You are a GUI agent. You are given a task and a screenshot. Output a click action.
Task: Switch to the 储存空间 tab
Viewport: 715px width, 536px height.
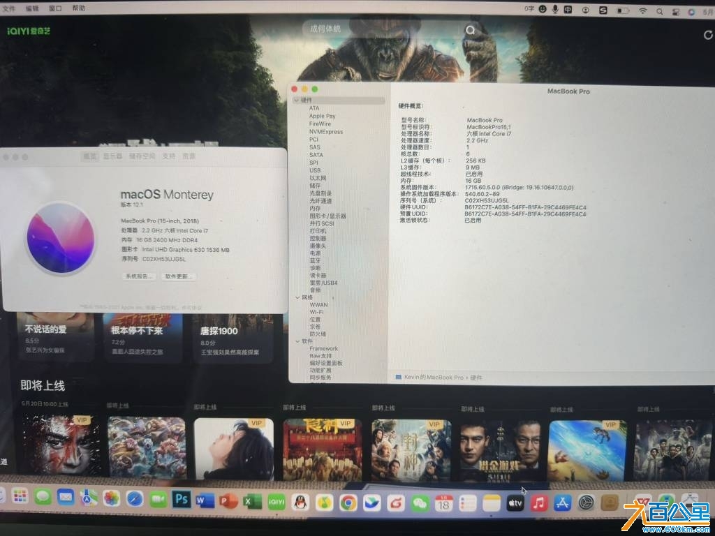[x=142, y=156]
